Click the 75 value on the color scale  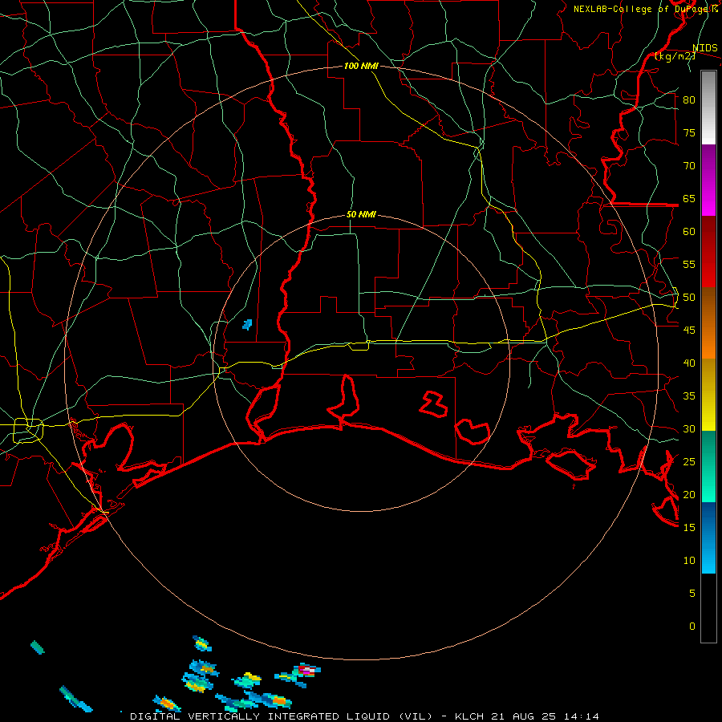click(689, 133)
